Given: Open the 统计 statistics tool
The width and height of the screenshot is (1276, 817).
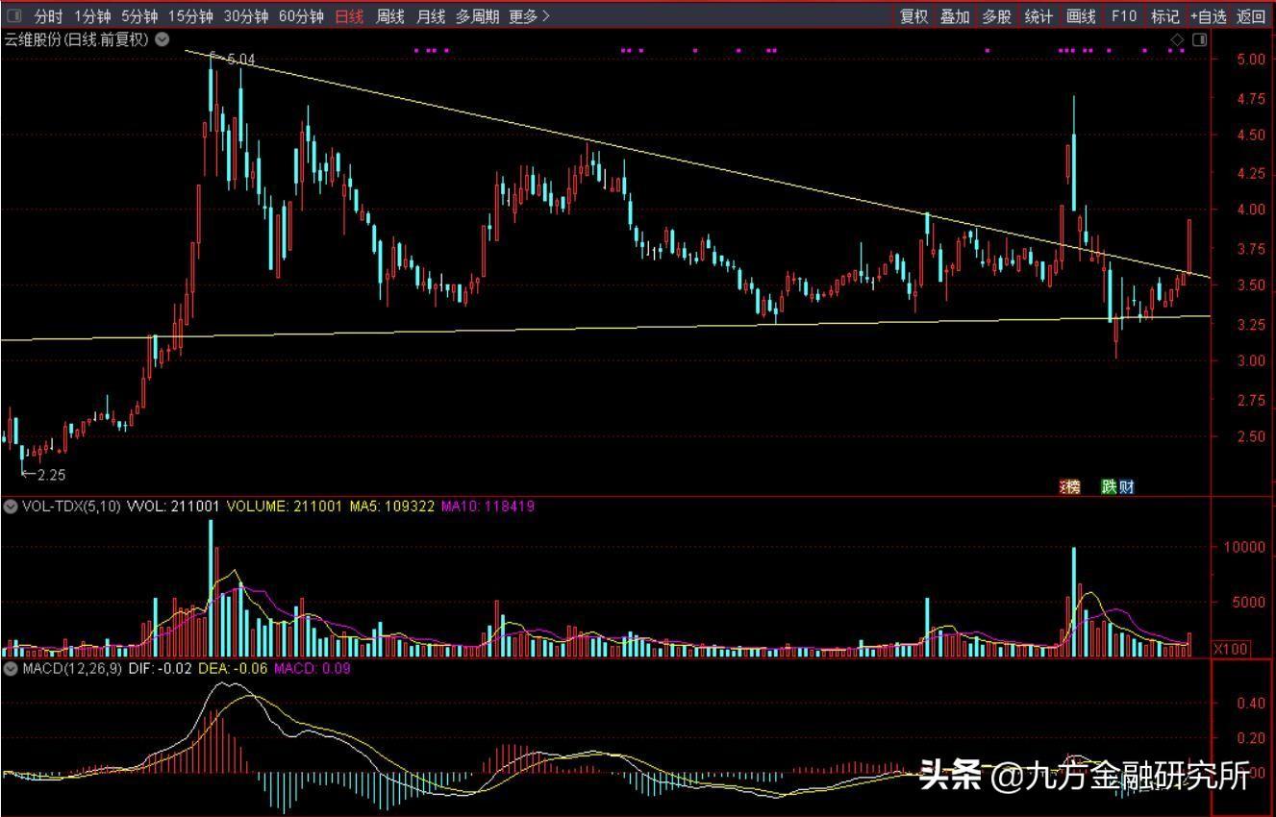Looking at the screenshot, I should [x=1038, y=16].
